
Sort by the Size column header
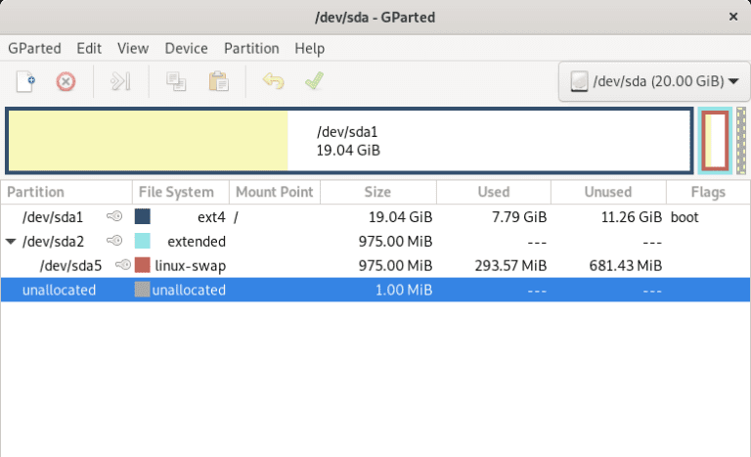click(377, 192)
